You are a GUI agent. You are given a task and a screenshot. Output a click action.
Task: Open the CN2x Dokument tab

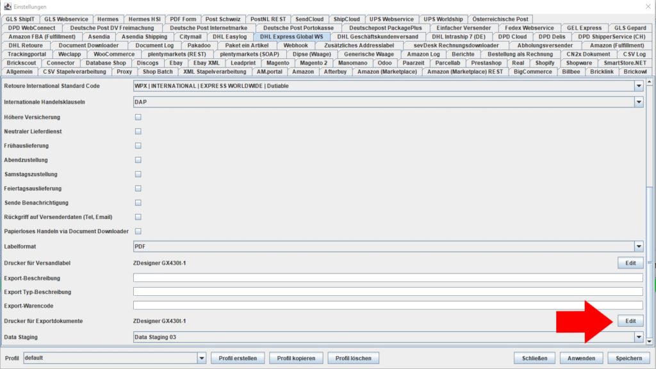(x=588, y=54)
